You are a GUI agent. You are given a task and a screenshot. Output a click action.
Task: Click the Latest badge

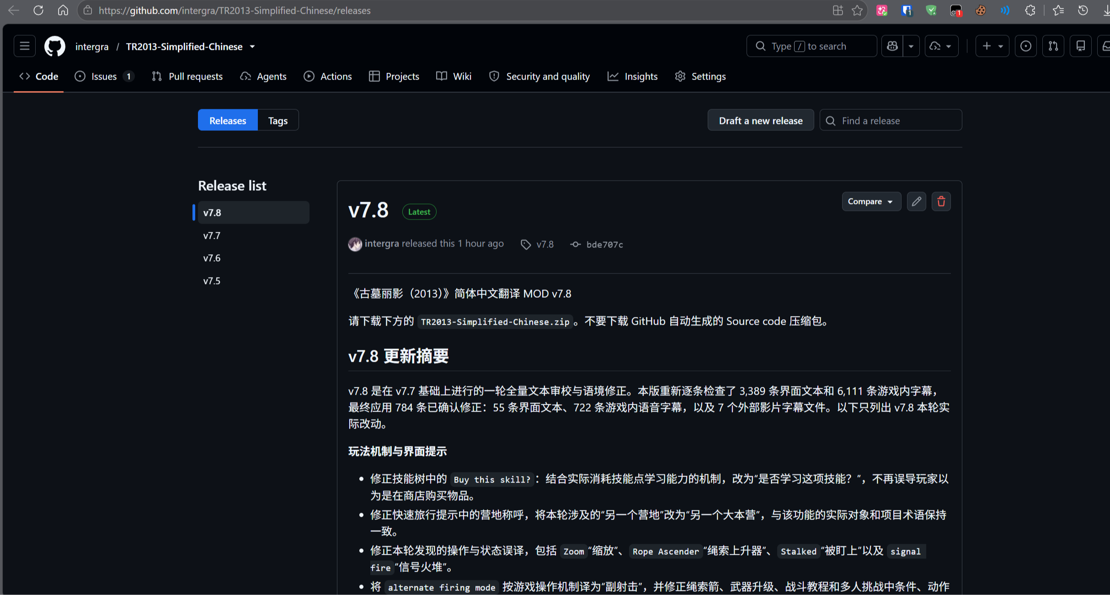click(419, 212)
